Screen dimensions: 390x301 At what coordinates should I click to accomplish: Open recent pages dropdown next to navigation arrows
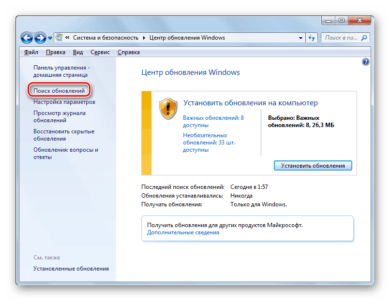coord(50,38)
